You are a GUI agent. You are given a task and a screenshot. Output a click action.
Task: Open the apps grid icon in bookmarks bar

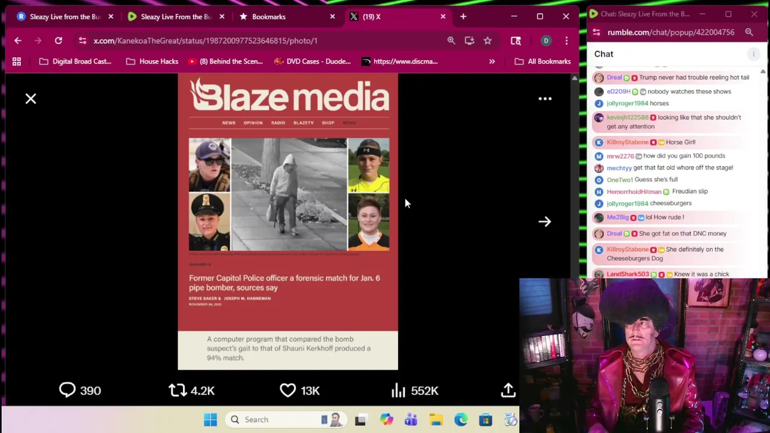point(17,61)
